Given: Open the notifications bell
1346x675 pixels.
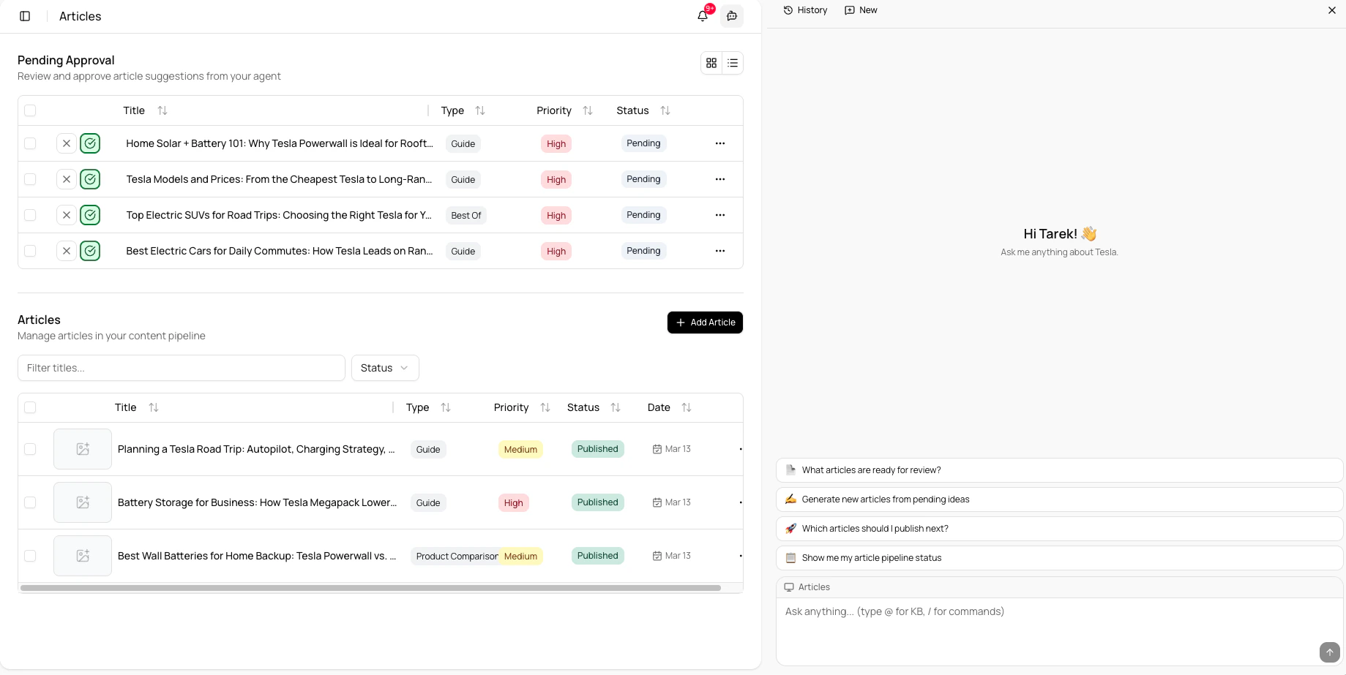Looking at the screenshot, I should click(x=703, y=16).
